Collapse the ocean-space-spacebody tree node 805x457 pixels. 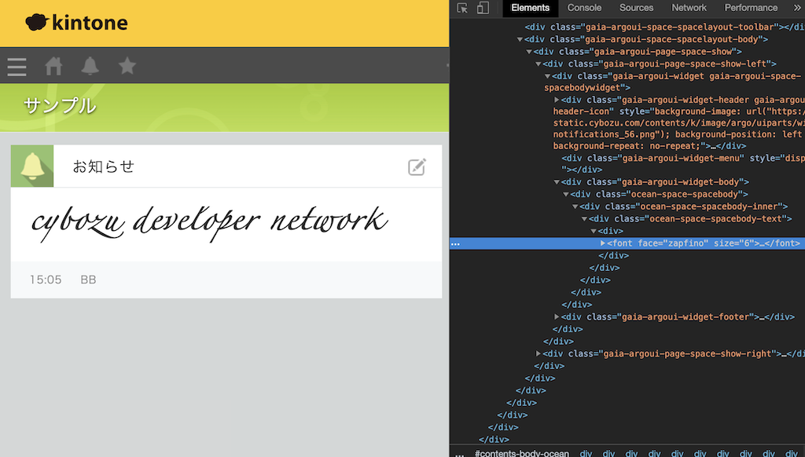point(566,194)
